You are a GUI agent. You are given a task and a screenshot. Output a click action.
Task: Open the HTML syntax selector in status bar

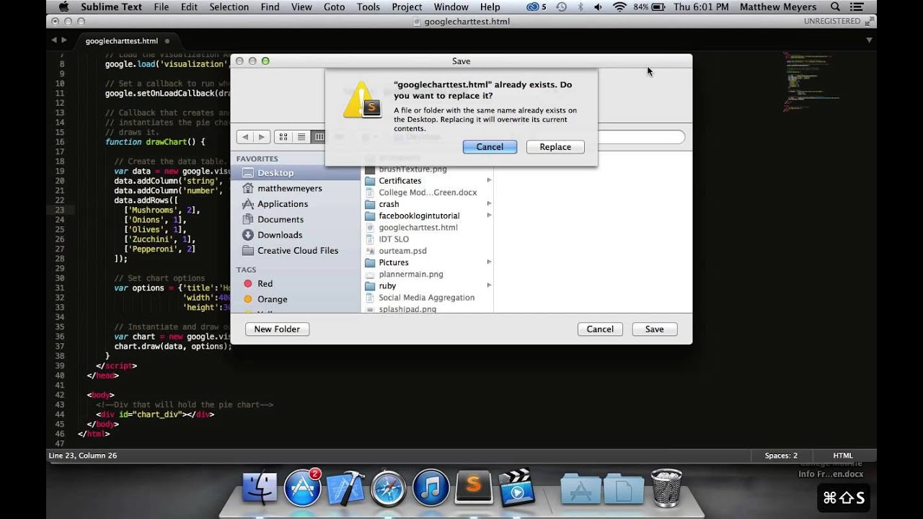(x=843, y=456)
